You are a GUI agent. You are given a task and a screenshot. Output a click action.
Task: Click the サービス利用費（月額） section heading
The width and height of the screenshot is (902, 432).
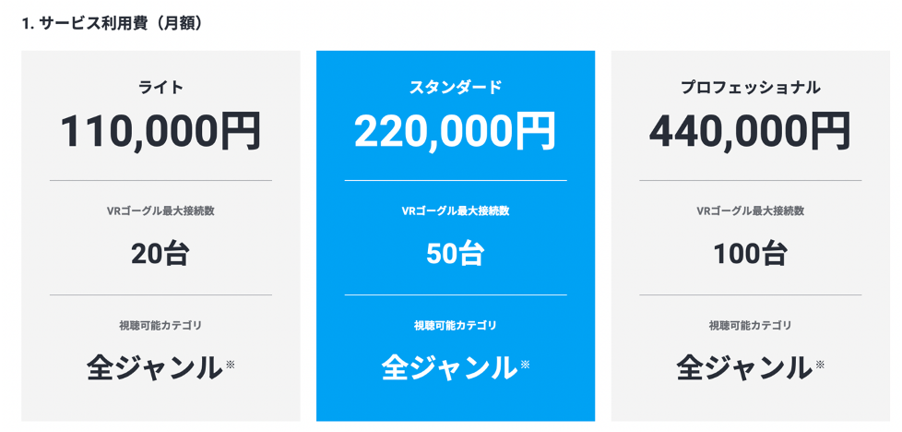tap(112, 23)
